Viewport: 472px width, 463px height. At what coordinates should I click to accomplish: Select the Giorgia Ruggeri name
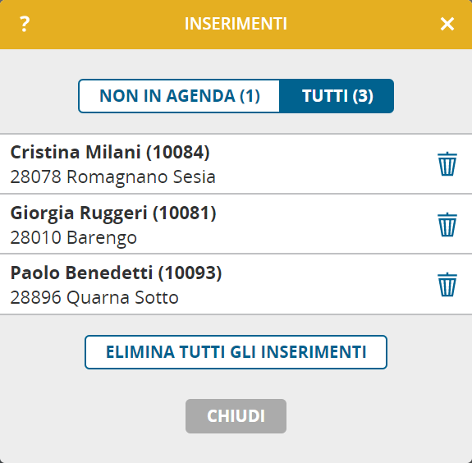[x=79, y=213]
